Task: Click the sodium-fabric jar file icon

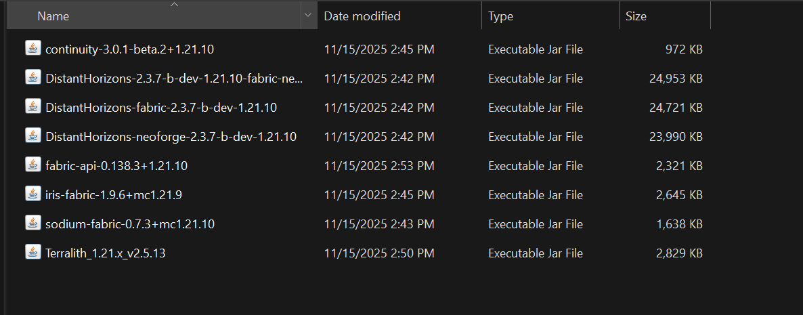Action: coord(32,223)
